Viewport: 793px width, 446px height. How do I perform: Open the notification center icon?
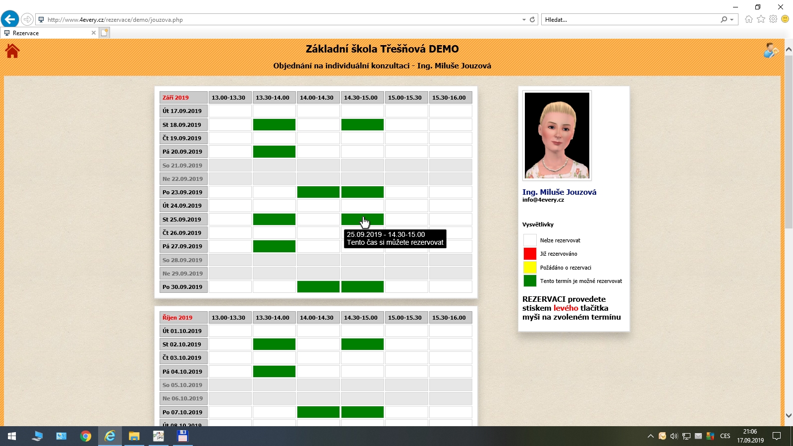tap(777, 436)
